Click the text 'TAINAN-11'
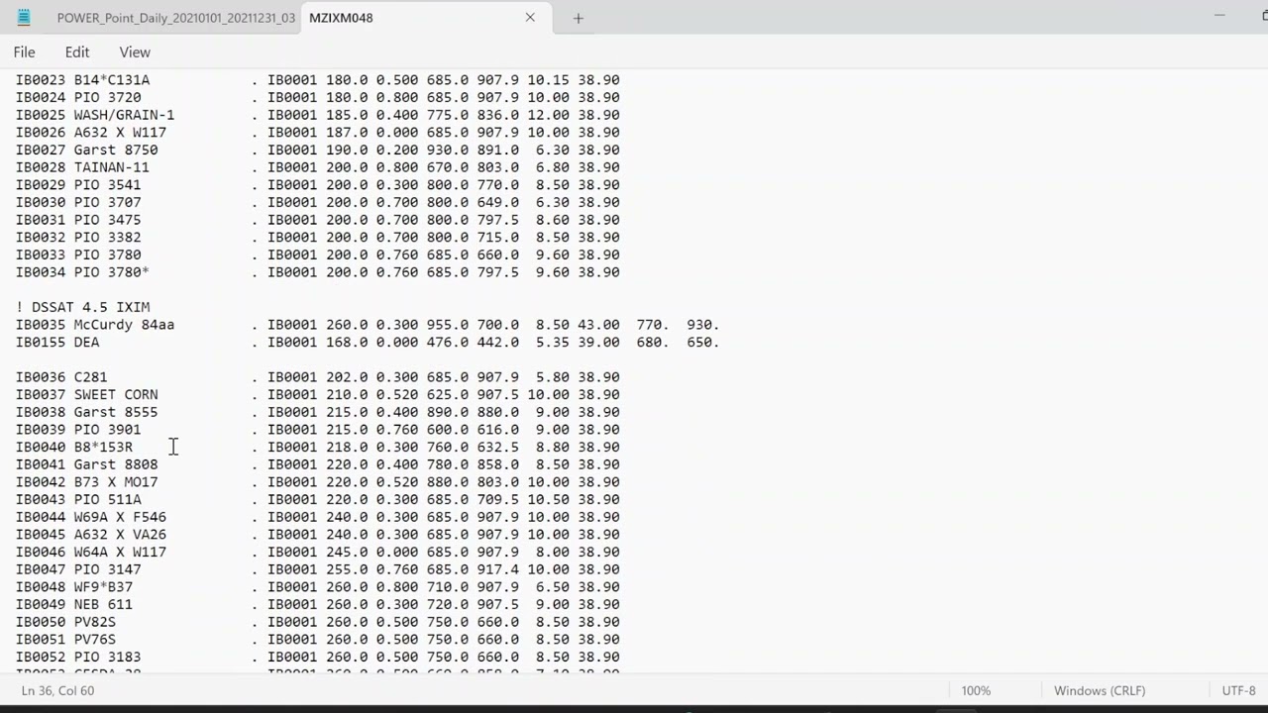The width and height of the screenshot is (1268, 713). [112, 167]
